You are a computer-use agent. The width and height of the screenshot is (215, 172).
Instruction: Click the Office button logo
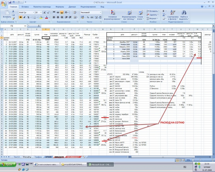pos(3,3)
